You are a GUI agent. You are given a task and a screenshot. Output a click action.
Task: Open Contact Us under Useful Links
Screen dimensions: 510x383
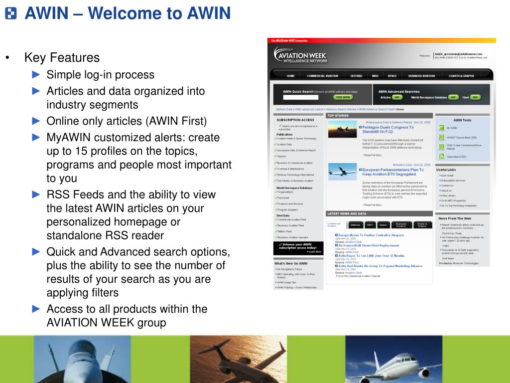(x=447, y=186)
